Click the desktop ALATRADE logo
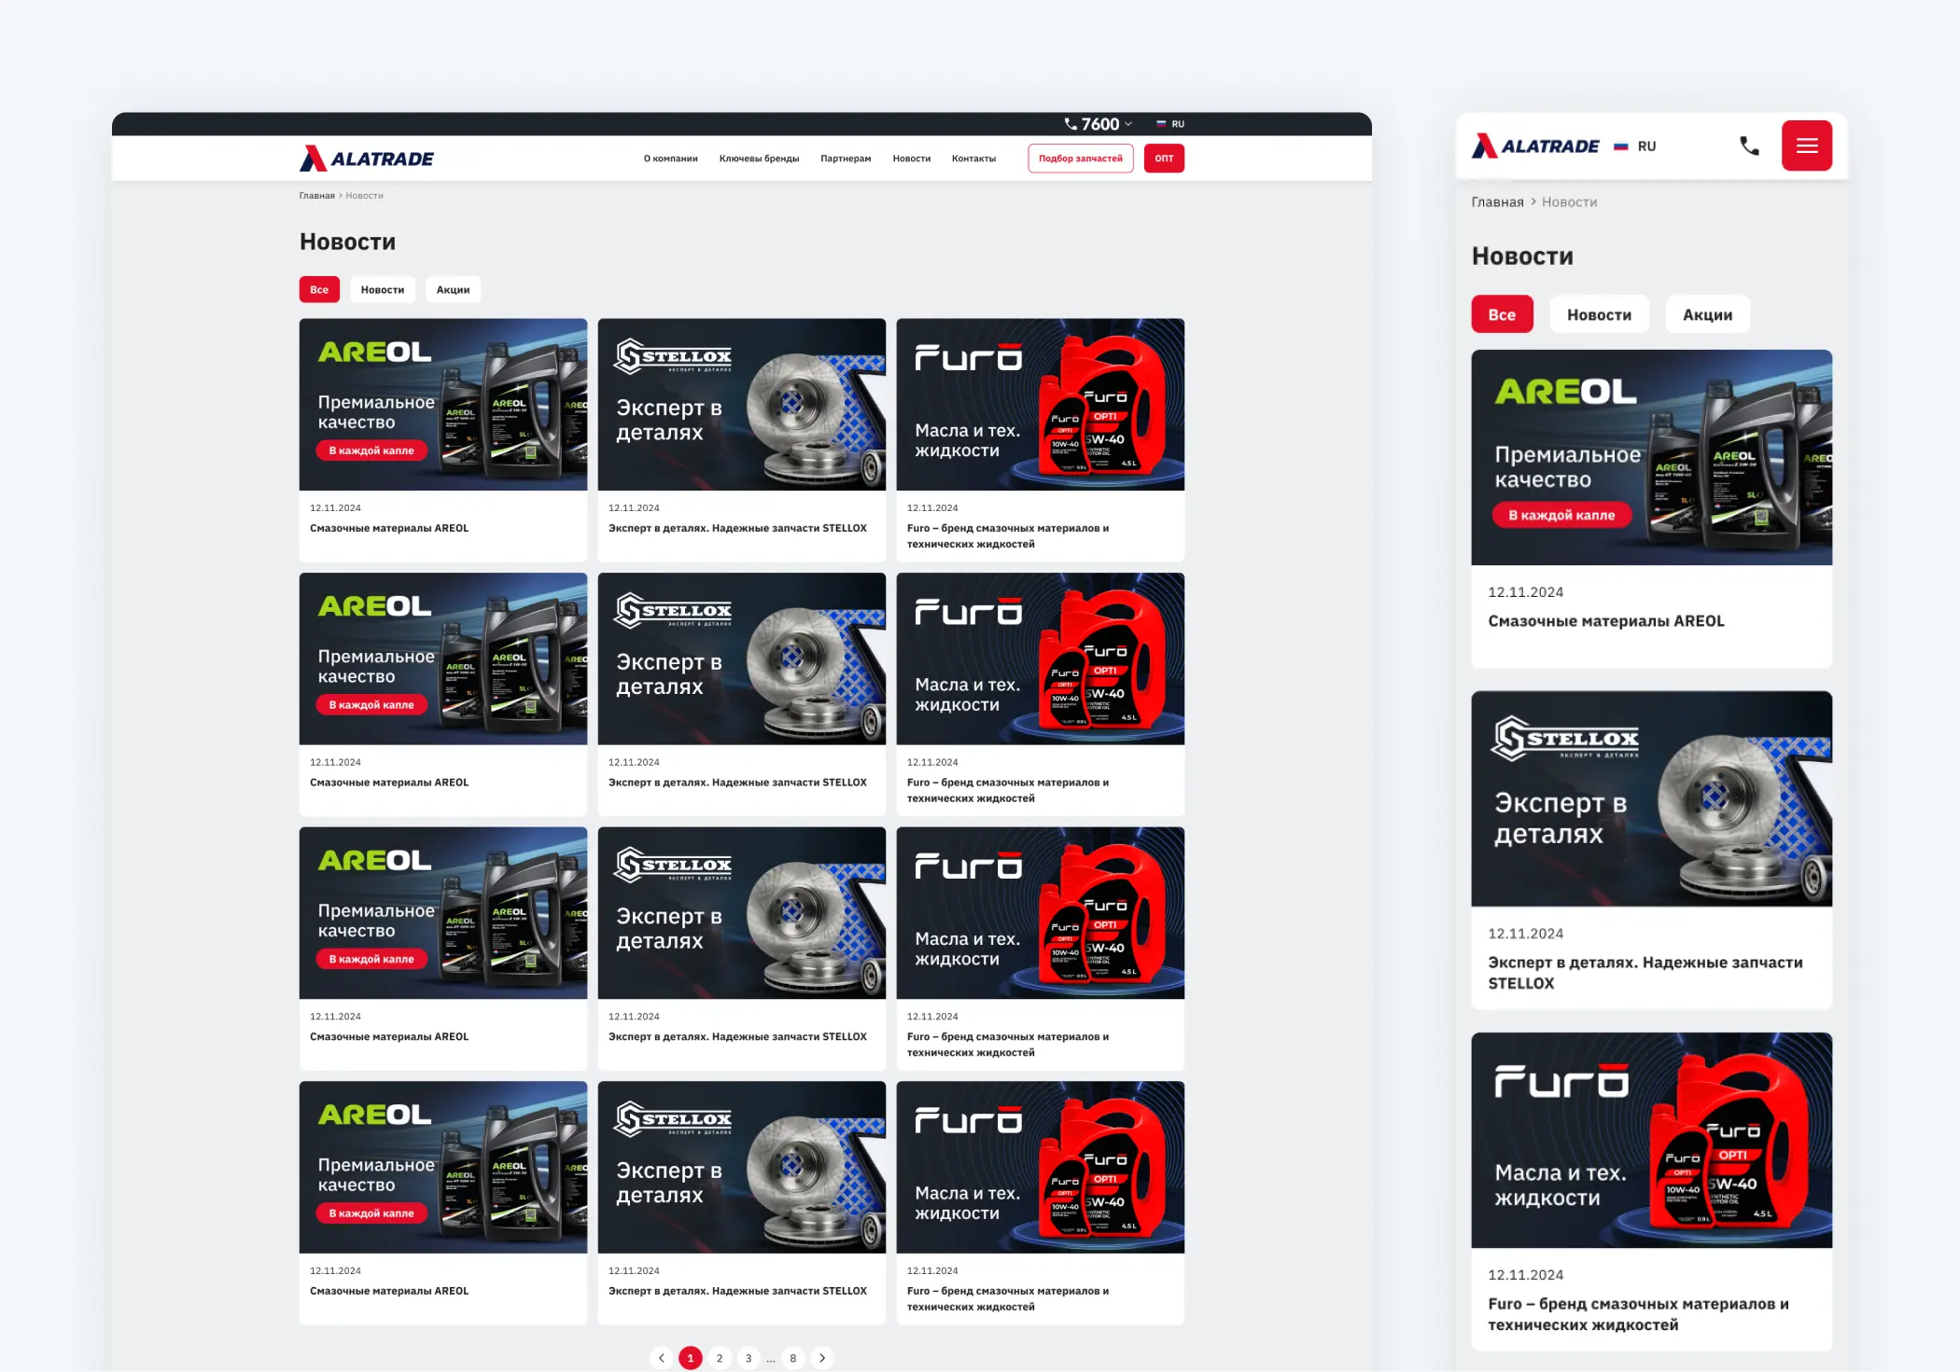1960x1372 pixels. 367,159
